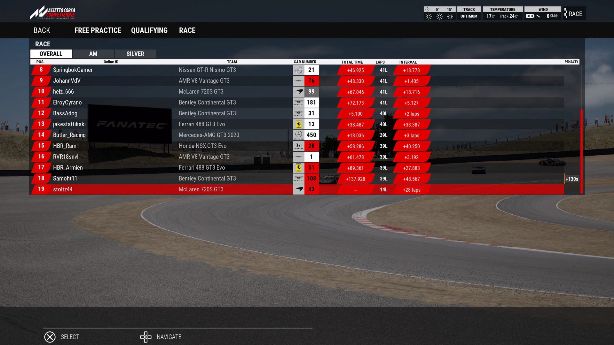
Task: Click the Mercedes-AMG logo beside car 450
Action: [x=299, y=135]
